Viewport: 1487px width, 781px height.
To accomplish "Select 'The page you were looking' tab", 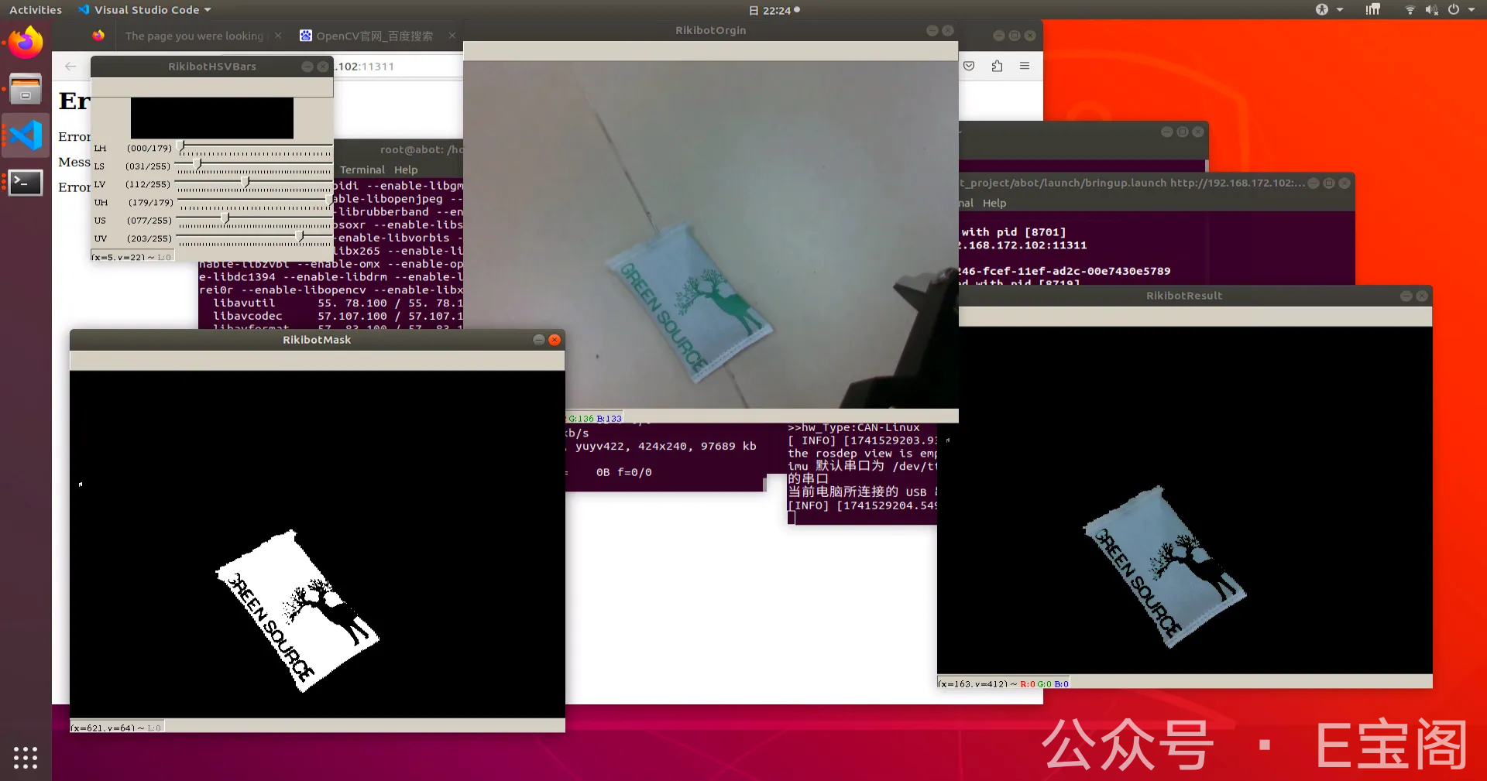I will [x=194, y=36].
